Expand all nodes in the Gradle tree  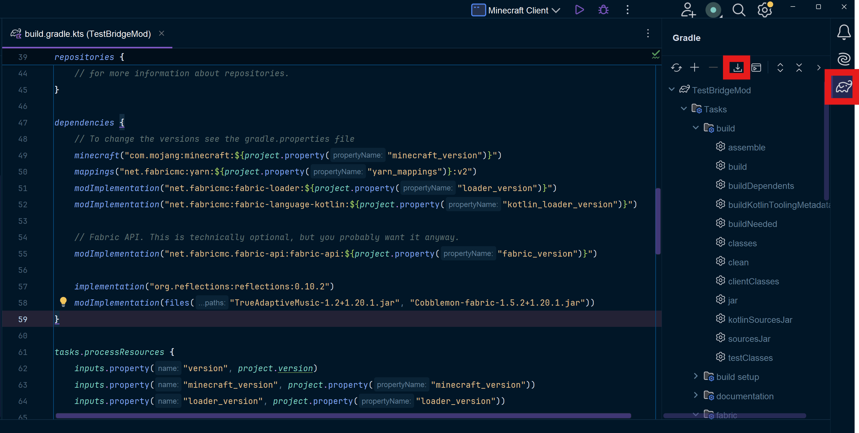[780, 68]
